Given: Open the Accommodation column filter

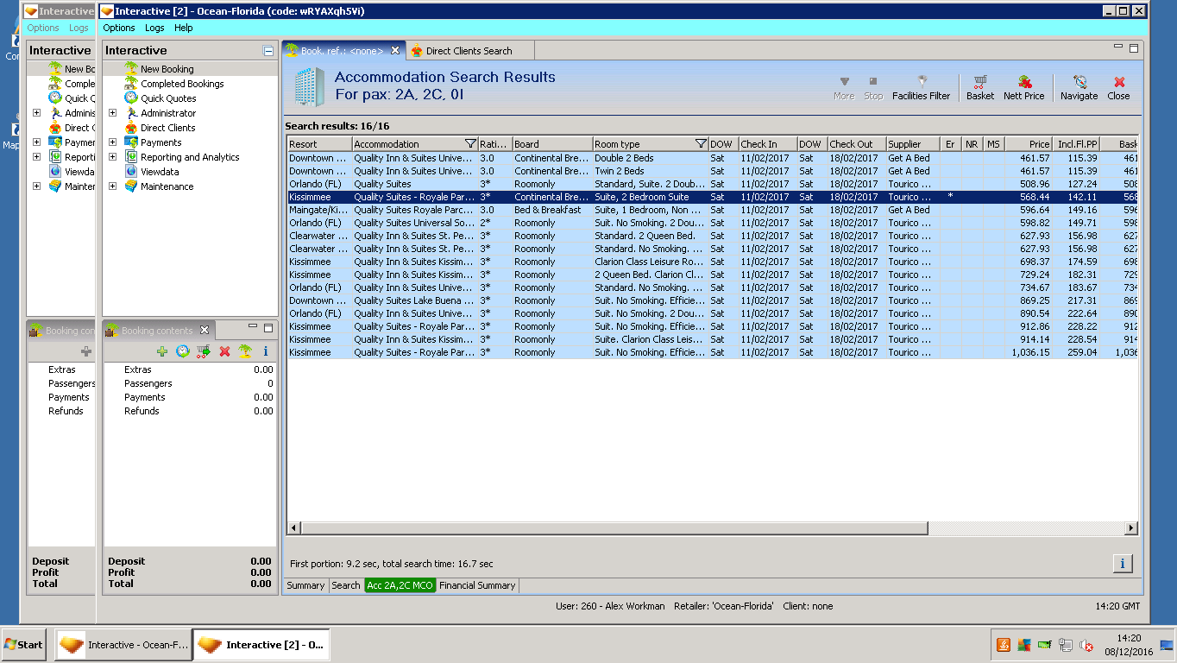Looking at the screenshot, I should coord(470,144).
